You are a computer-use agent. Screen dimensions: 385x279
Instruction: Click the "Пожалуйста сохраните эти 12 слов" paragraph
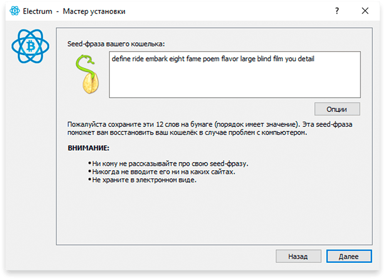[x=210, y=128]
